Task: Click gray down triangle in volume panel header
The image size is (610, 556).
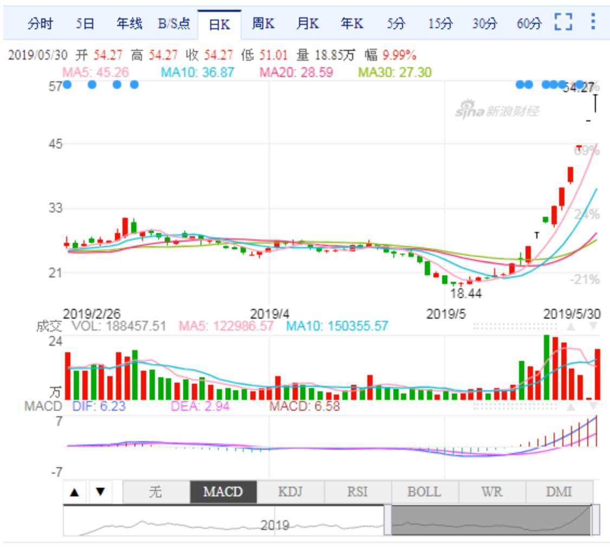Action: point(593,327)
